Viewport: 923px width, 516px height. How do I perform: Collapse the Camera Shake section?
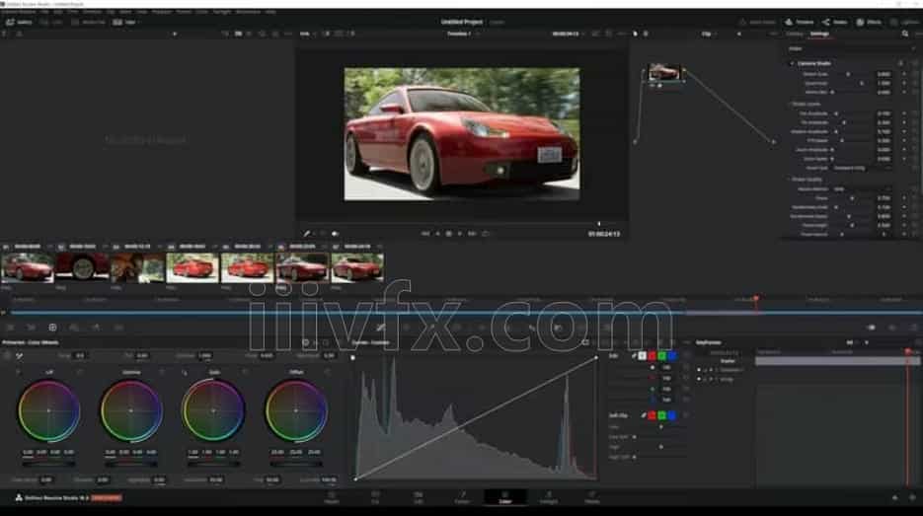tap(792, 63)
